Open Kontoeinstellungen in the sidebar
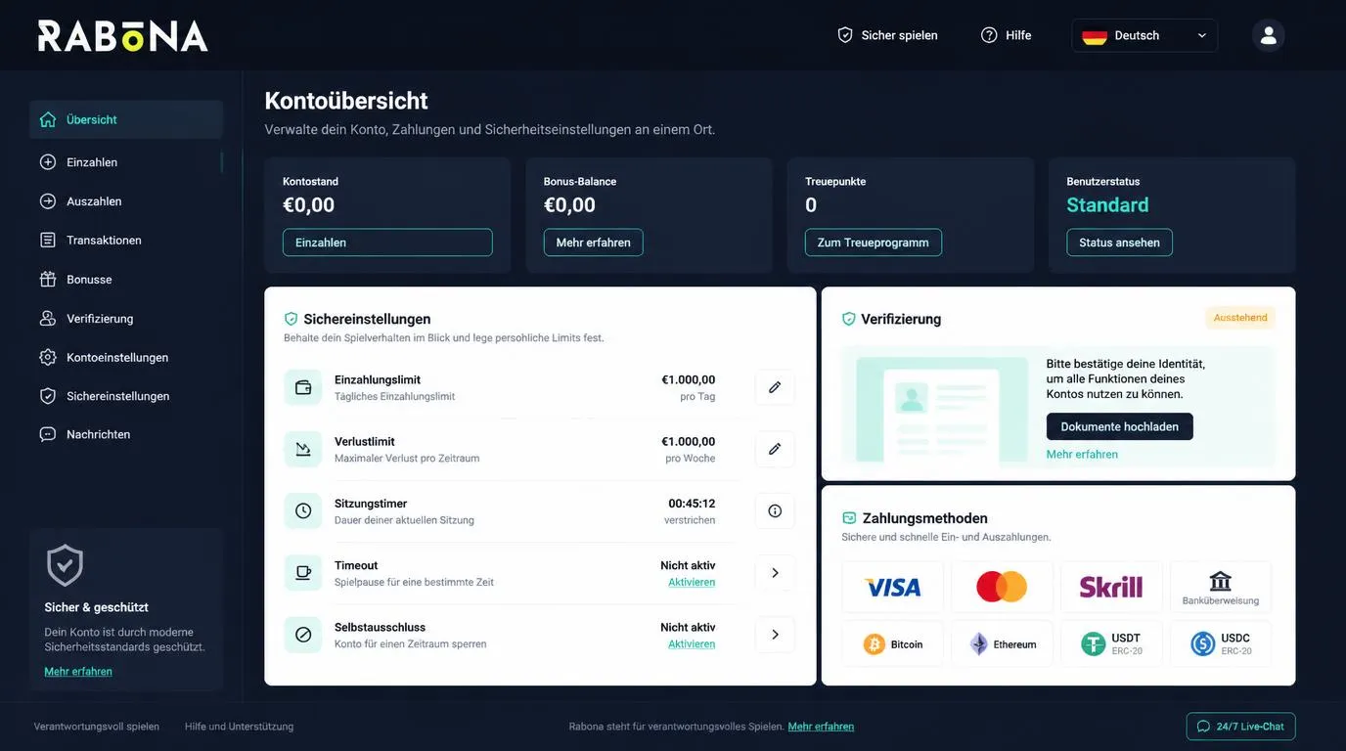Screen dimensions: 1346x751 (x=126, y=358)
